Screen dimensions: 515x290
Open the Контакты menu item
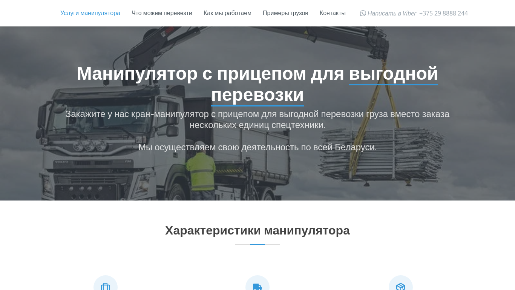pyautogui.click(x=333, y=13)
